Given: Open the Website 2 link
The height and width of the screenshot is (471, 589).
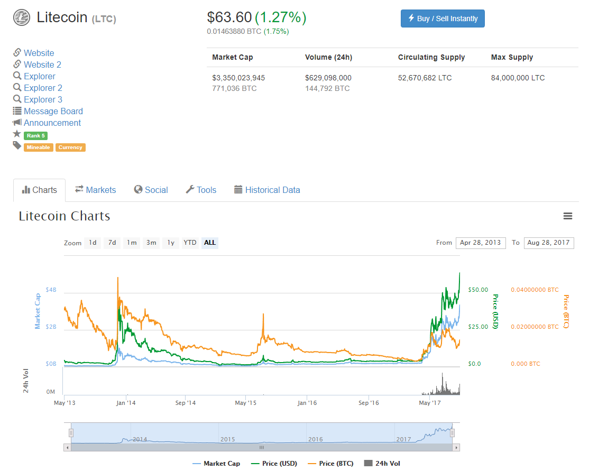Looking at the screenshot, I should (42, 64).
